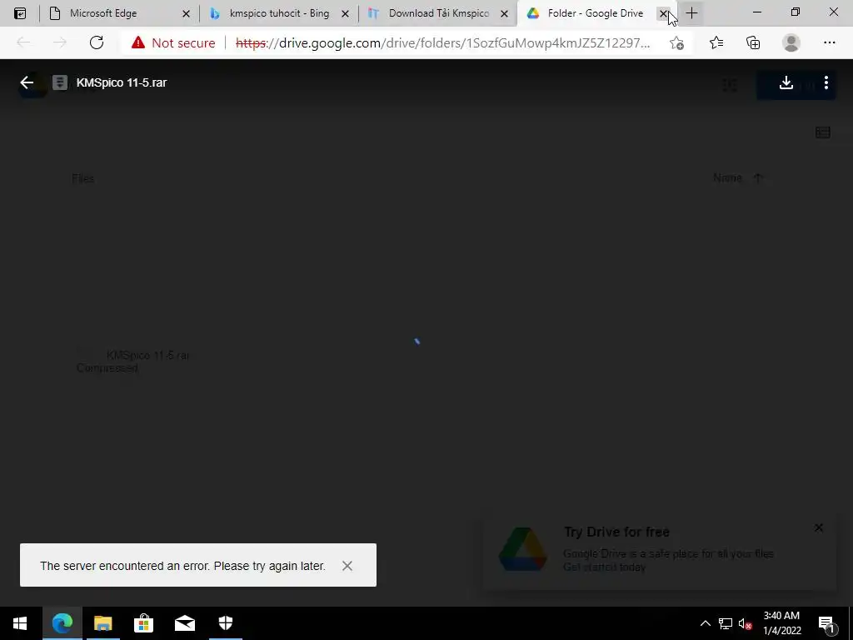853x640 pixels.
Task: Go back from KMSpico preview
Action: coord(27,82)
